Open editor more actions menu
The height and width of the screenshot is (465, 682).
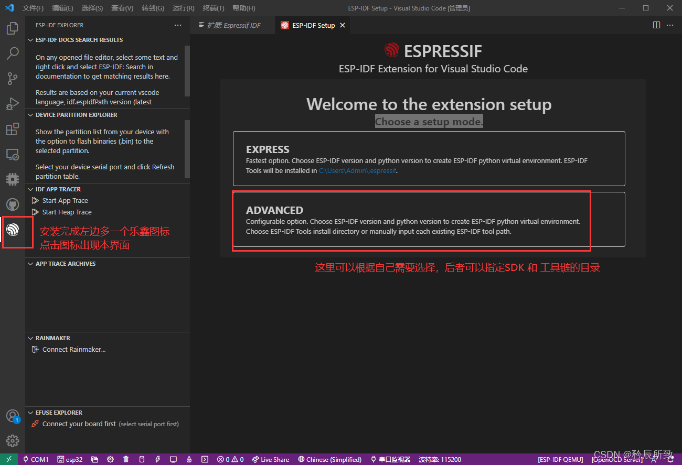[670, 25]
